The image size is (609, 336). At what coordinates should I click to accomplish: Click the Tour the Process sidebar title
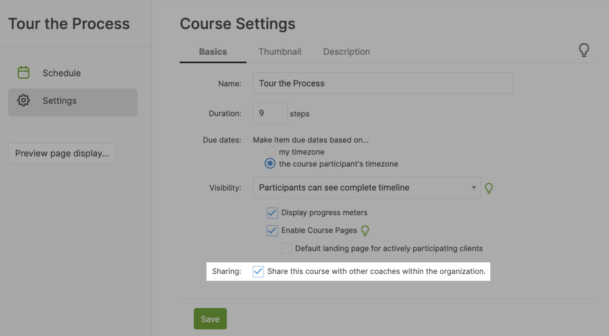[69, 24]
